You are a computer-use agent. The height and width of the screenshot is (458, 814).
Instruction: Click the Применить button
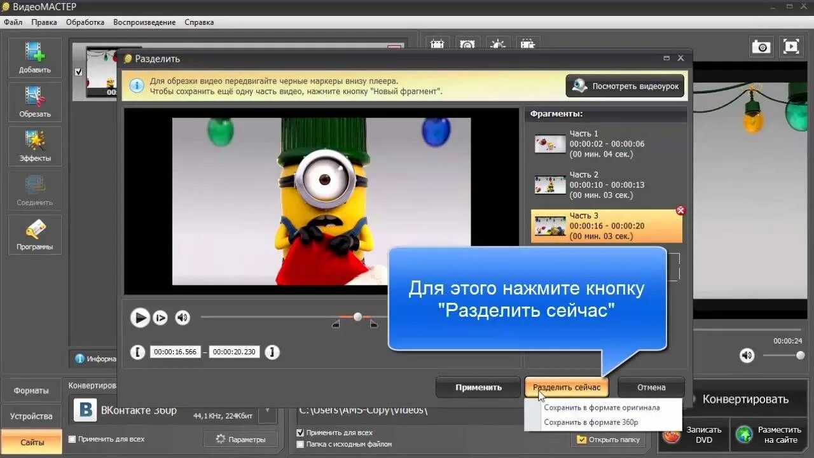[478, 387]
